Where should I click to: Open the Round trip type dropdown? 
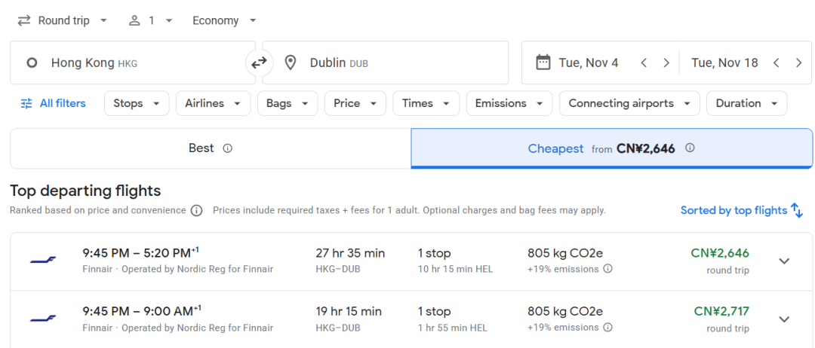(63, 20)
